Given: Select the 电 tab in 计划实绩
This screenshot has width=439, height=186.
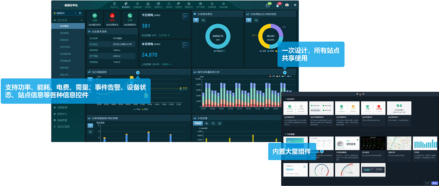Looking at the screenshot, I should point(206,124).
